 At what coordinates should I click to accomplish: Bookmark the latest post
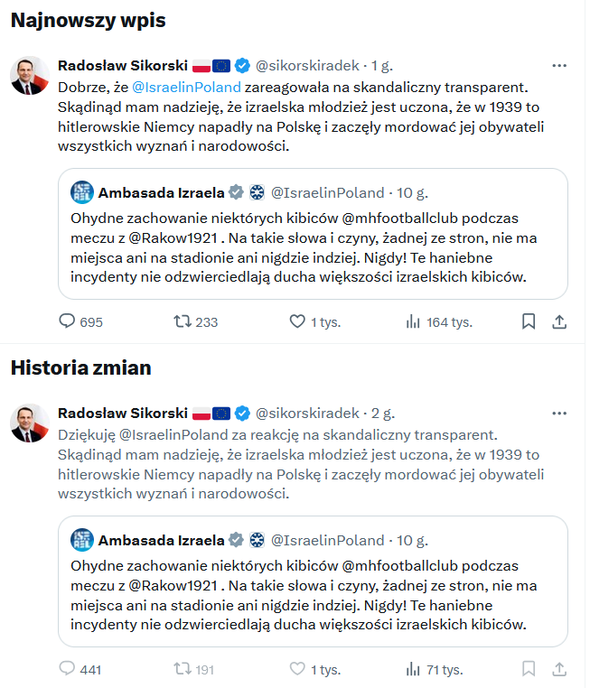pyautogui.click(x=529, y=321)
